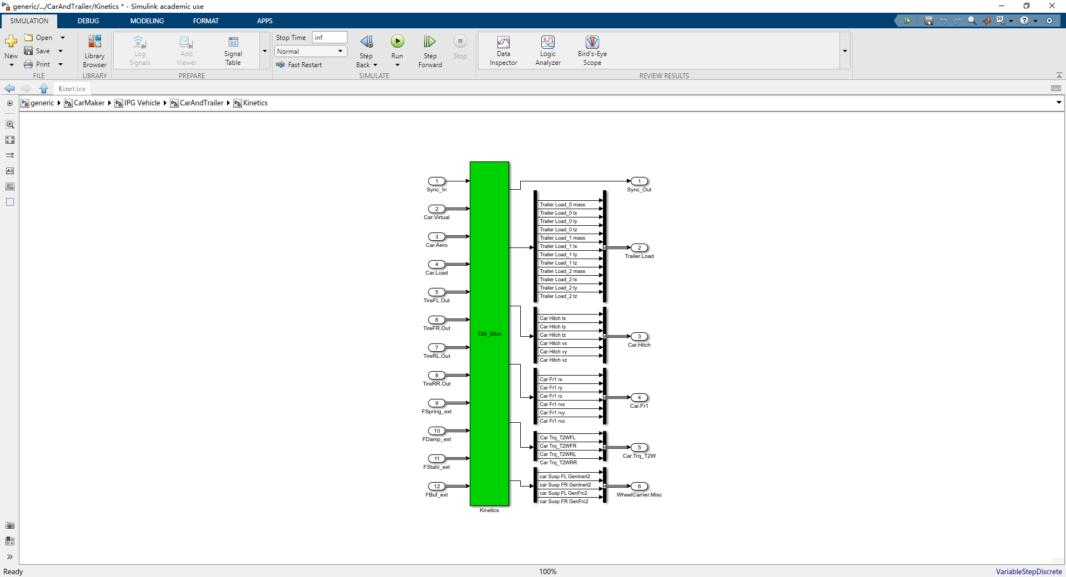Open the simulation mode dropdown showing Normal

click(x=310, y=52)
